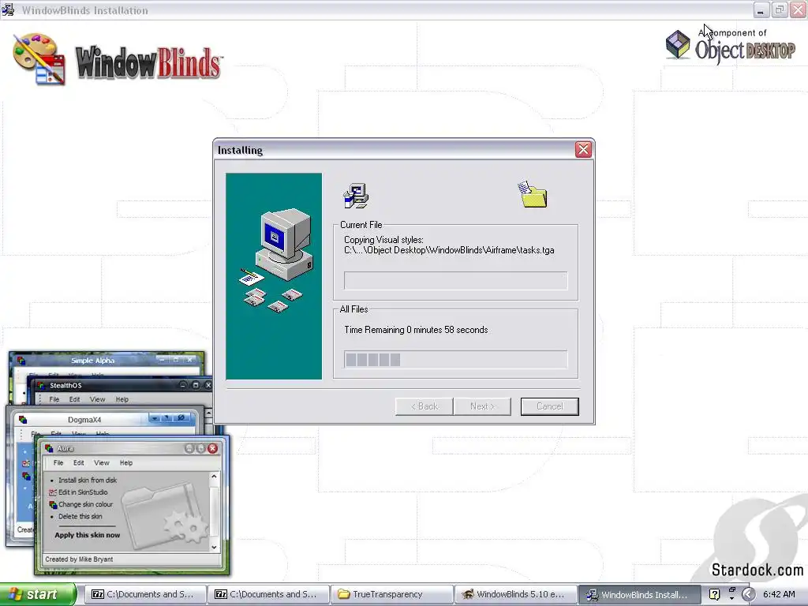Click the Change skin colour icon
808x606 pixels.
53,504
